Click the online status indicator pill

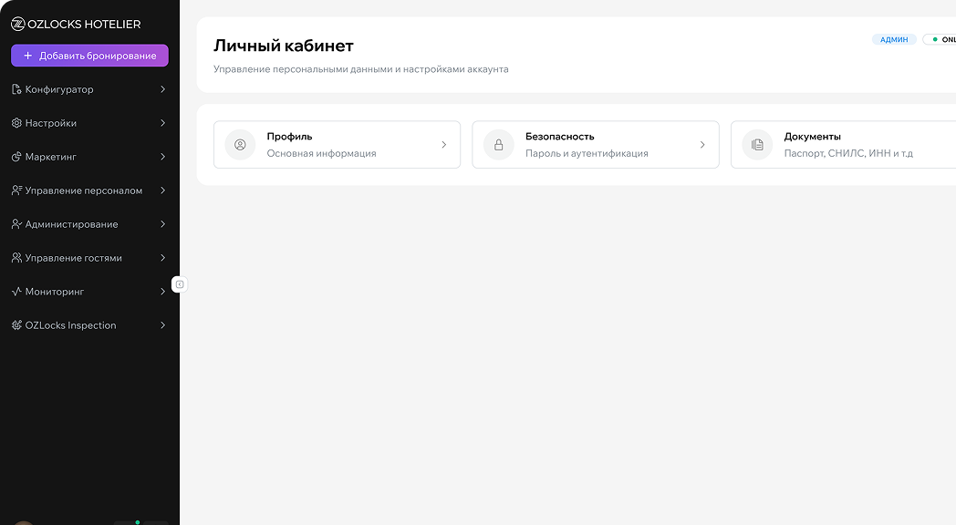point(941,40)
